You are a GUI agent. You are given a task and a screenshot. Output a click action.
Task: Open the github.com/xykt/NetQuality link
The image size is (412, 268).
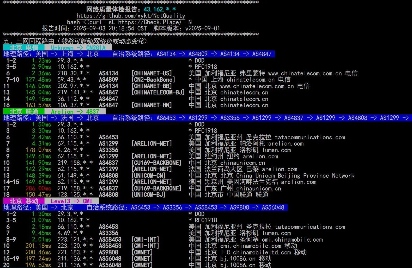click(x=131, y=16)
